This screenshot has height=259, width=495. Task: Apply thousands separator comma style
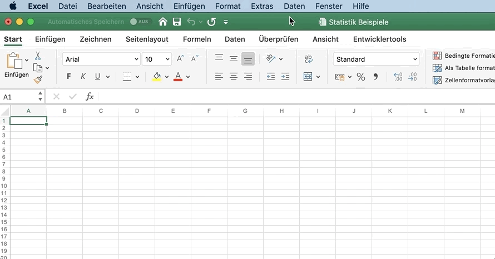click(375, 77)
